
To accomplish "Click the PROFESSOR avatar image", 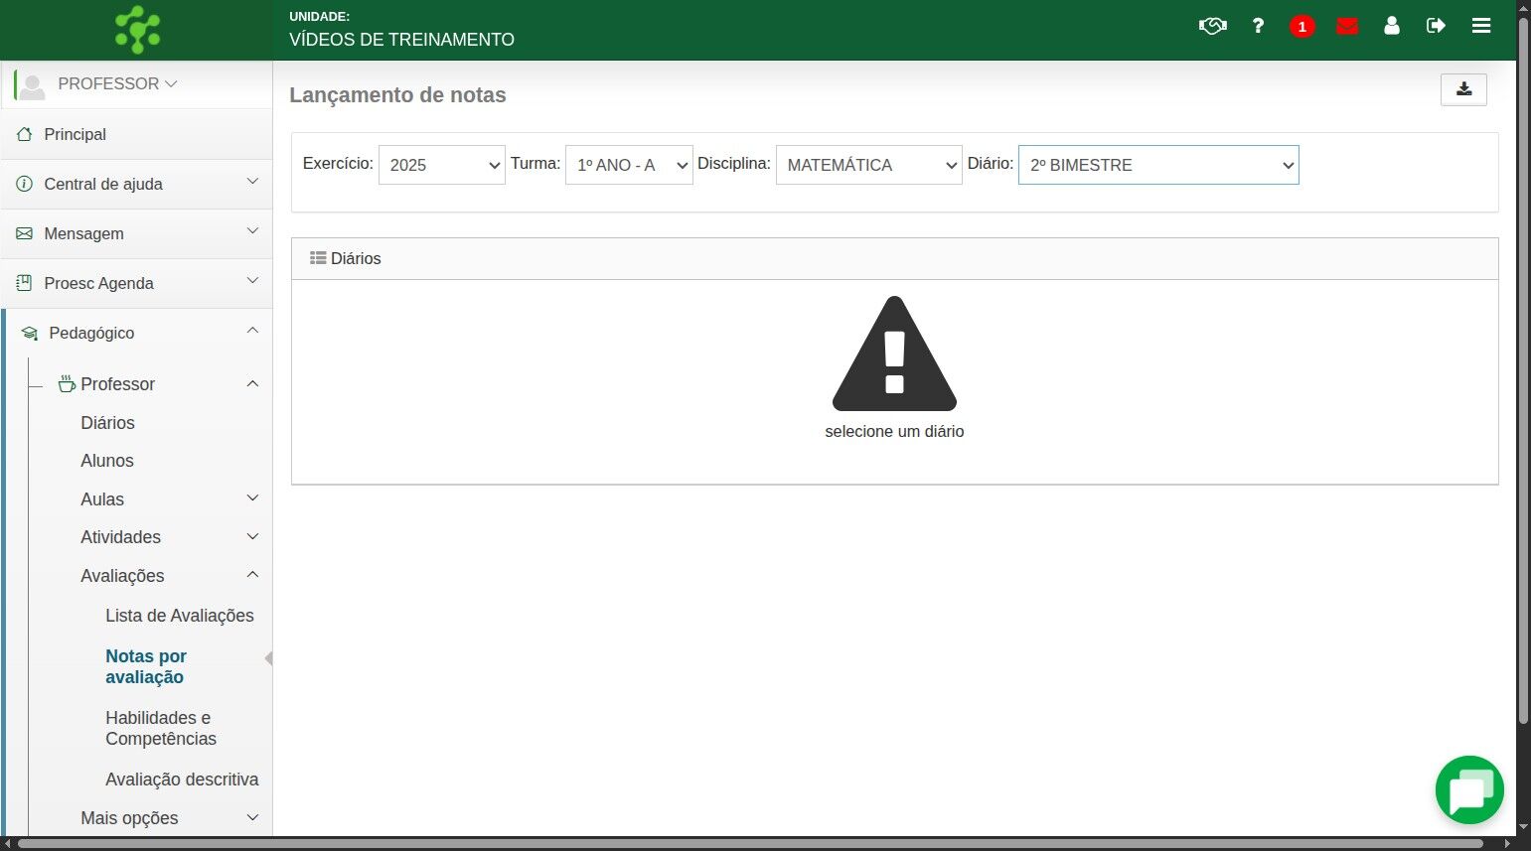I will tap(32, 85).
